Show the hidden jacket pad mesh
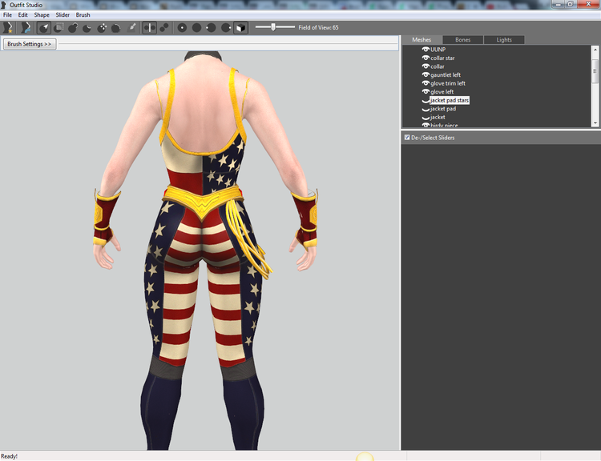Screen dimensions: 601x461 pyautogui.click(x=426, y=109)
